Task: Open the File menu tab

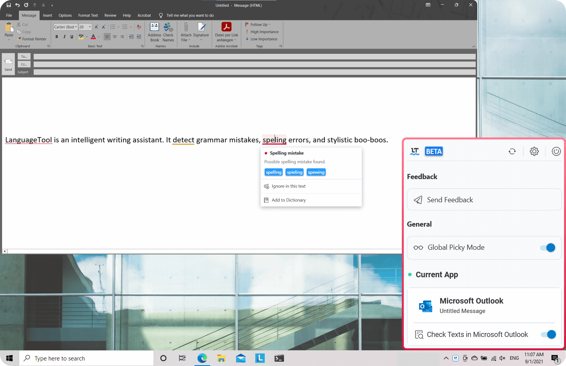Action: tap(9, 15)
